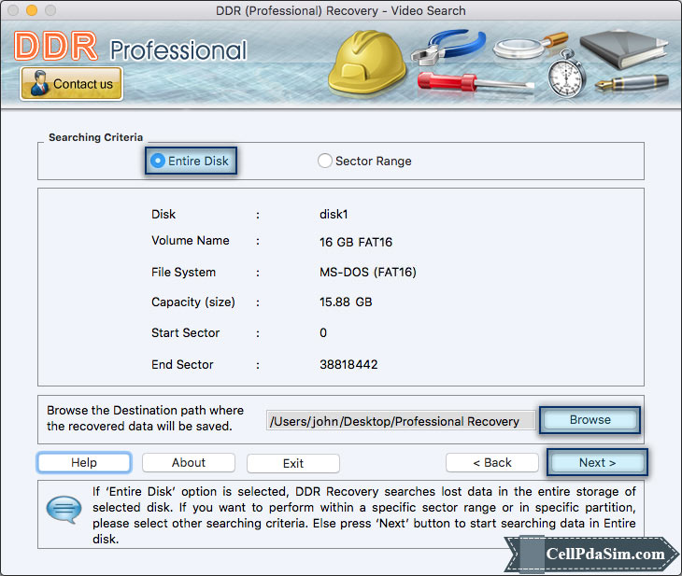Click inside the destination path field
This screenshot has width=682, height=576.
(401, 421)
